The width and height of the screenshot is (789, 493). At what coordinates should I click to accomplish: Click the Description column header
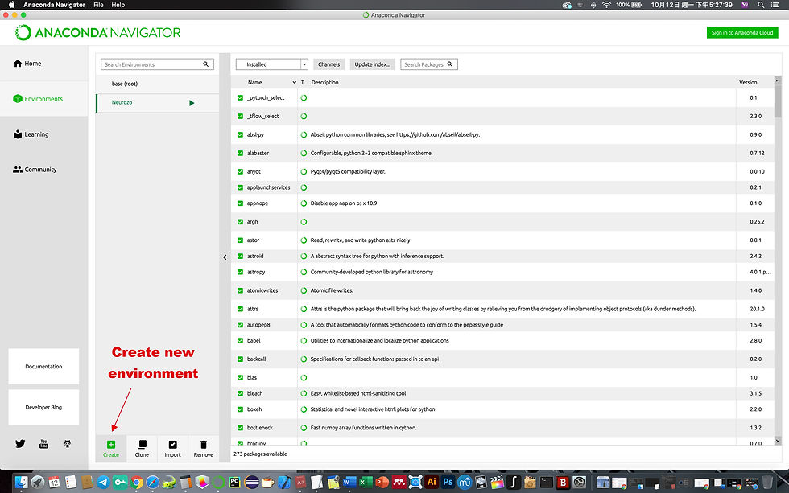pyautogui.click(x=324, y=82)
